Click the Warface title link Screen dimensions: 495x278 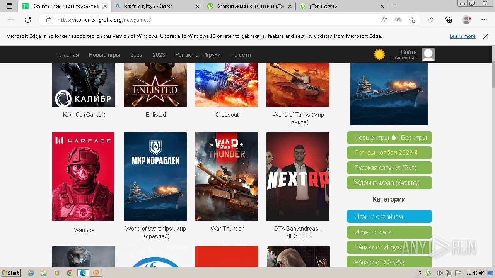point(84,230)
